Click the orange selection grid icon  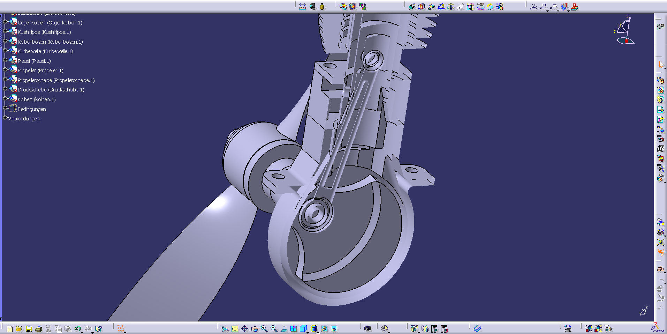(x=121, y=328)
